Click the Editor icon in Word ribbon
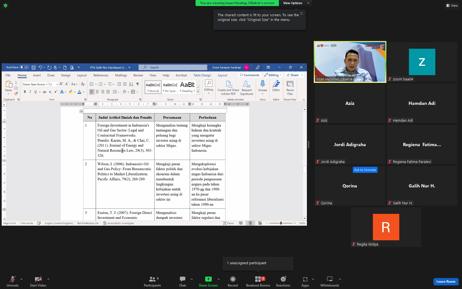 (276, 84)
